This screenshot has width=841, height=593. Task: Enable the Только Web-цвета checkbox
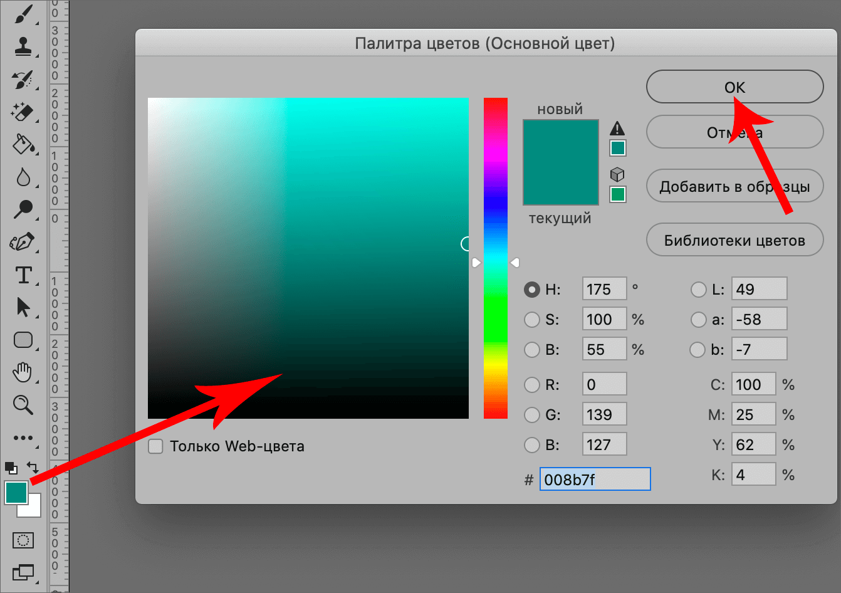click(155, 446)
